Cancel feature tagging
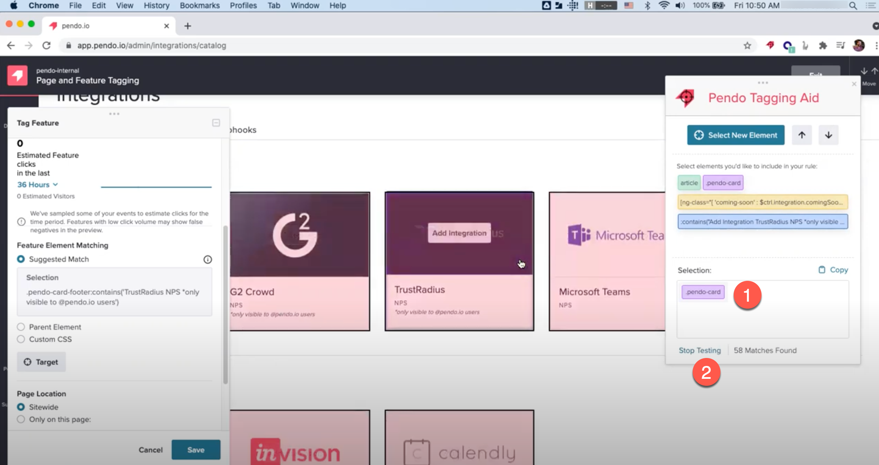 tap(151, 450)
